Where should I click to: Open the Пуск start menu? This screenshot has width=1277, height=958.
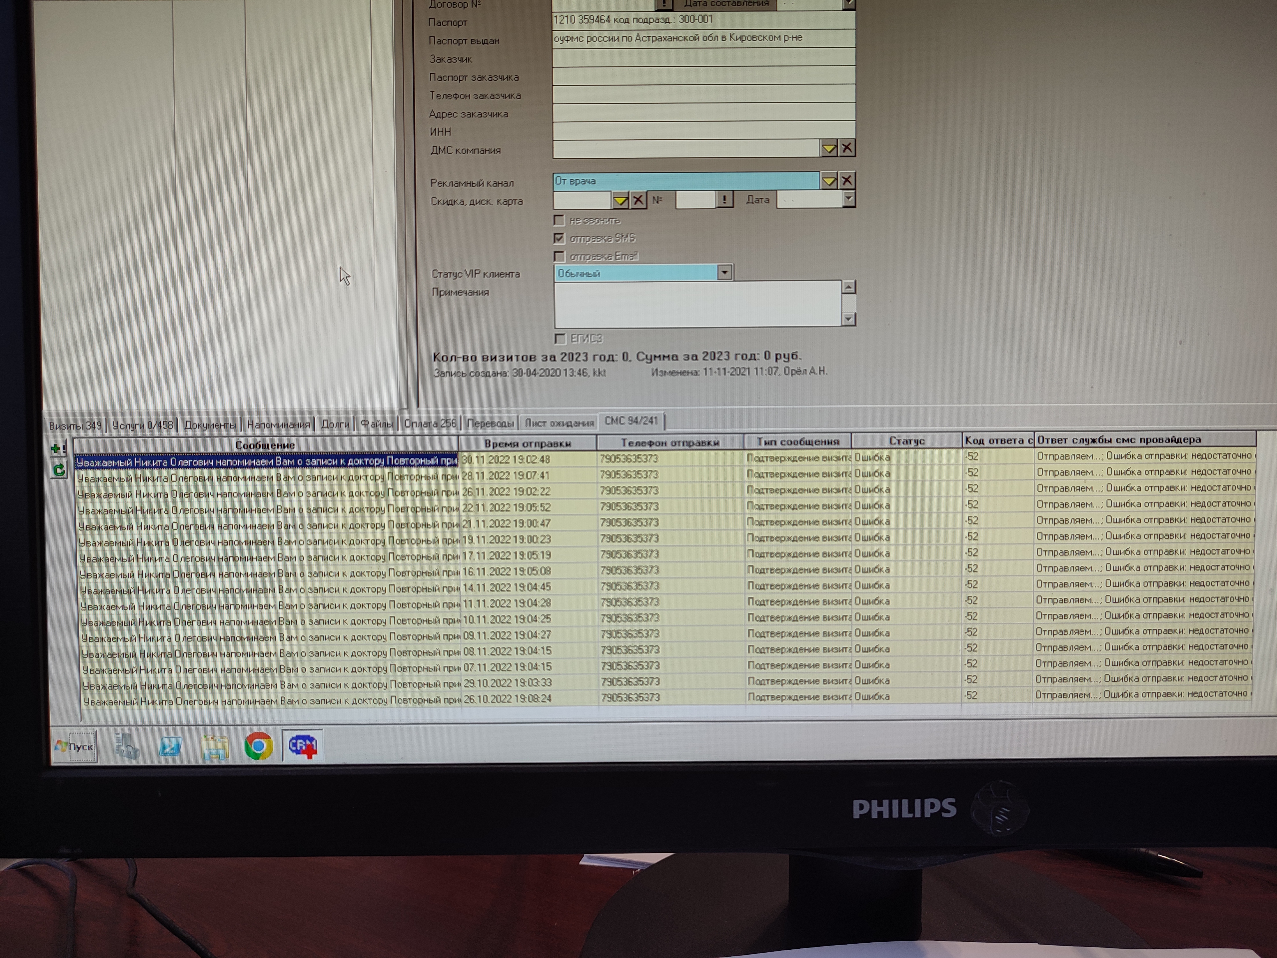[74, 747]
